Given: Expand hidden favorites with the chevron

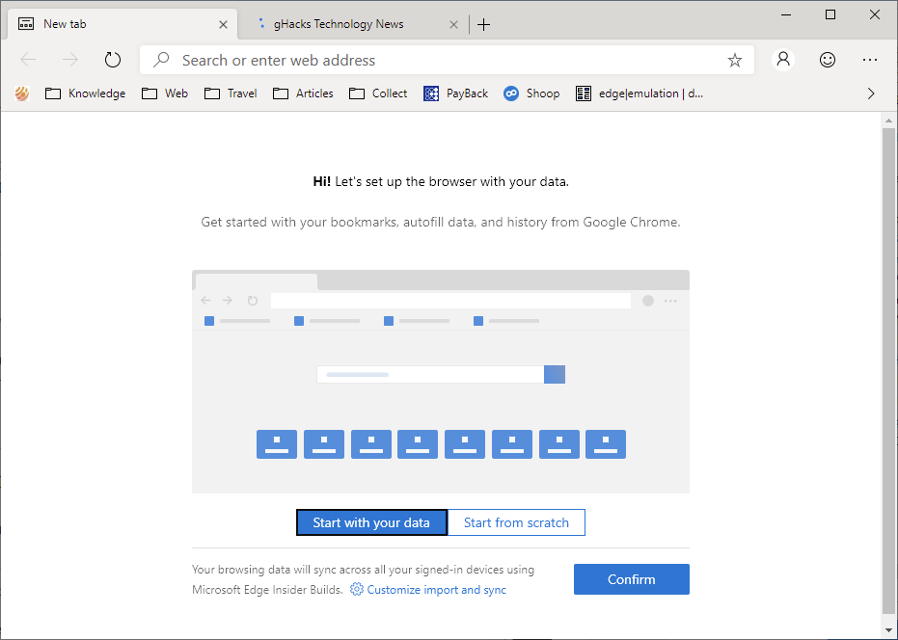Looking at the screenshot, I should point(871,93).
